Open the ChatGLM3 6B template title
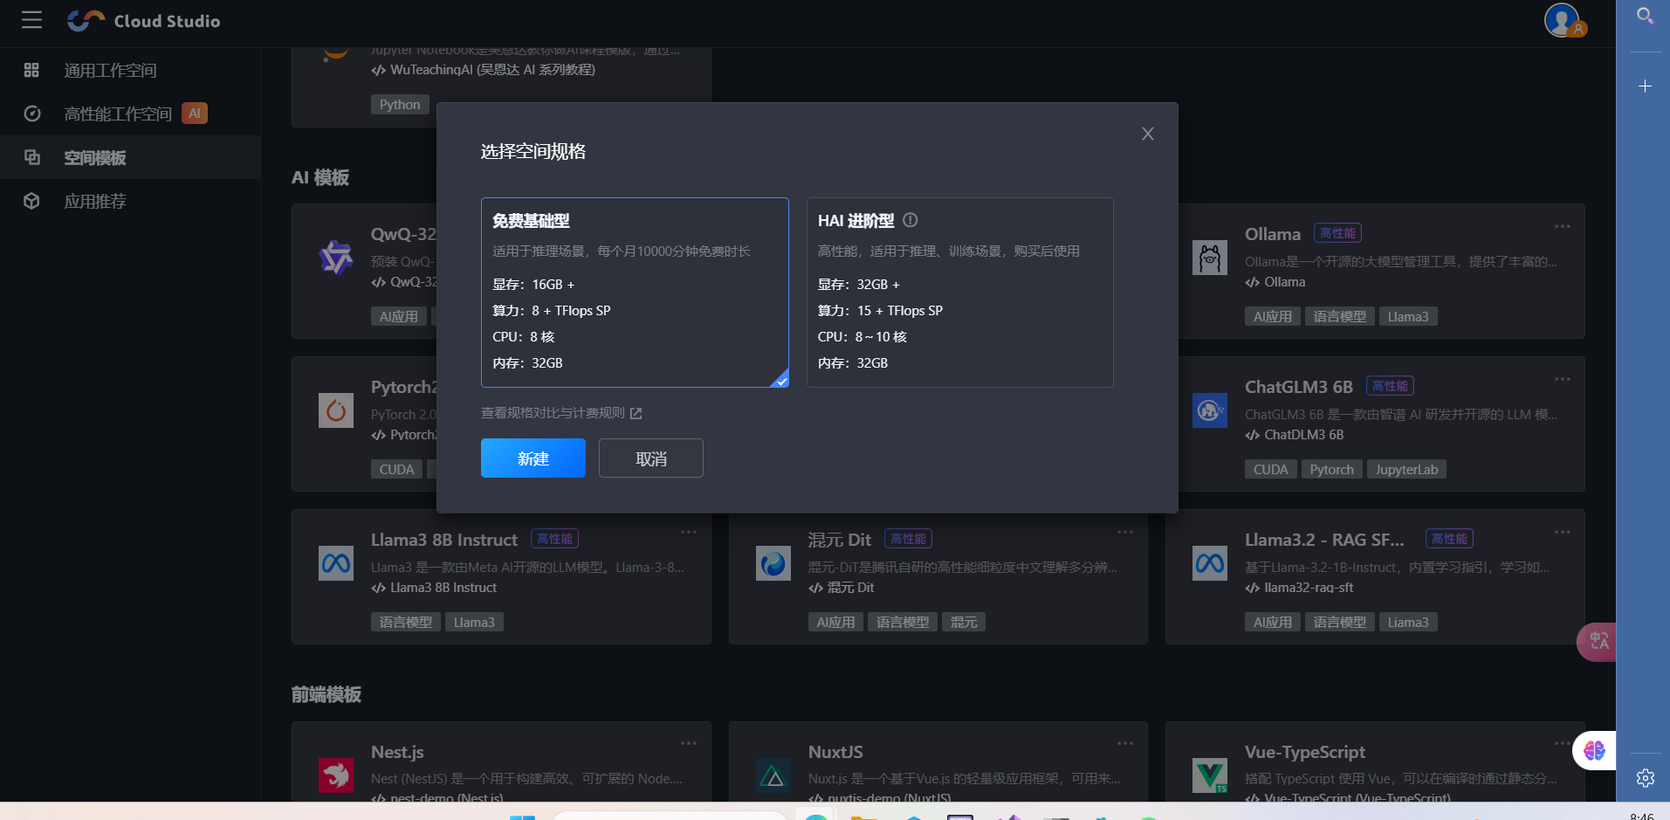Viewport: 1670px width, 820px height. 1298,387
